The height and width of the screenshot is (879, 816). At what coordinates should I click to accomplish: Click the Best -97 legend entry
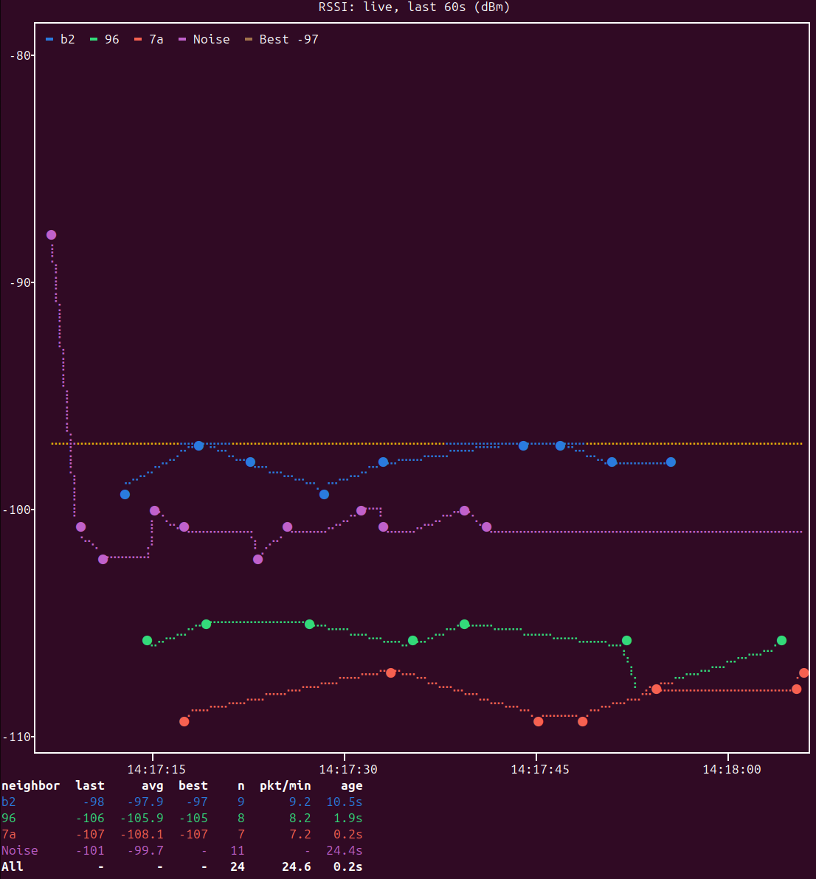(282, 39)
